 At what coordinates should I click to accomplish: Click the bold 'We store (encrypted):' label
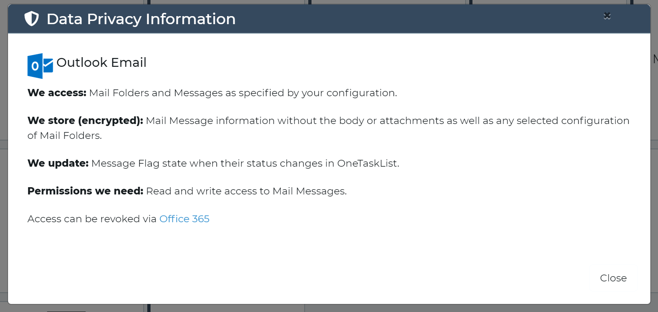tap(85, 120)
